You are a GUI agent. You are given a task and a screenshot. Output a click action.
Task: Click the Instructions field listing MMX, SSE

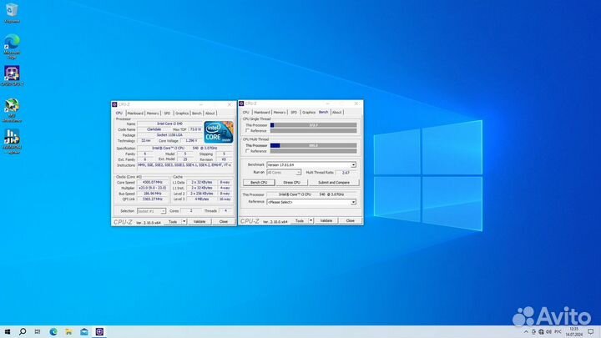click(184, 165)
